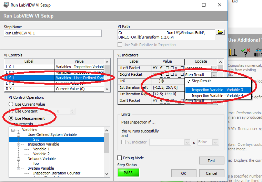This screenshot has height=182, width=262.
Task: Select Variable 2 in the Measurements tree
Action: click(x=41, y=154)
